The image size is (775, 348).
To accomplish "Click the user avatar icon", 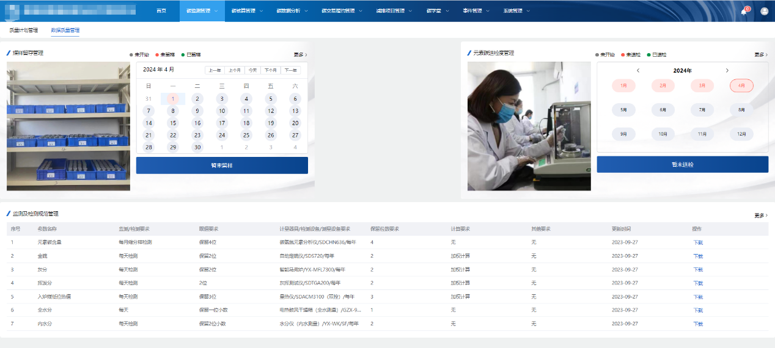I will pos(764,11).
